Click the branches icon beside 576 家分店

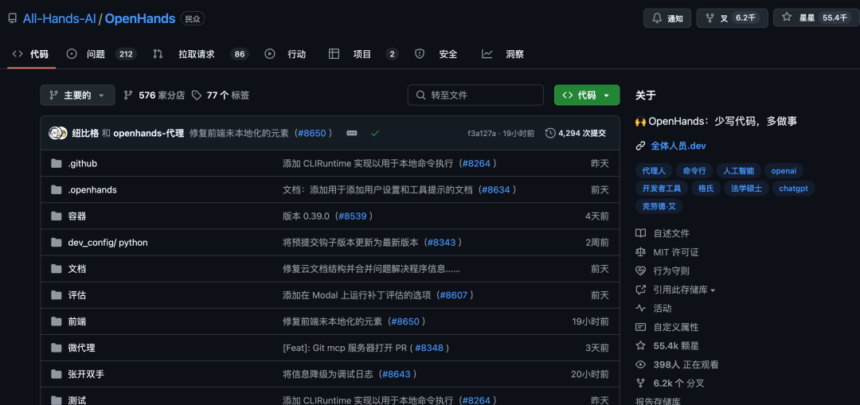point(128,95)
